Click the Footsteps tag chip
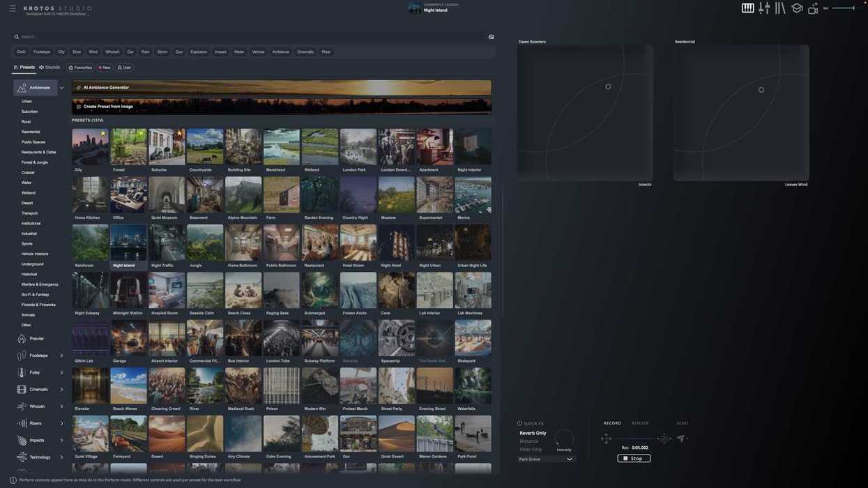 tap(42, 52)
